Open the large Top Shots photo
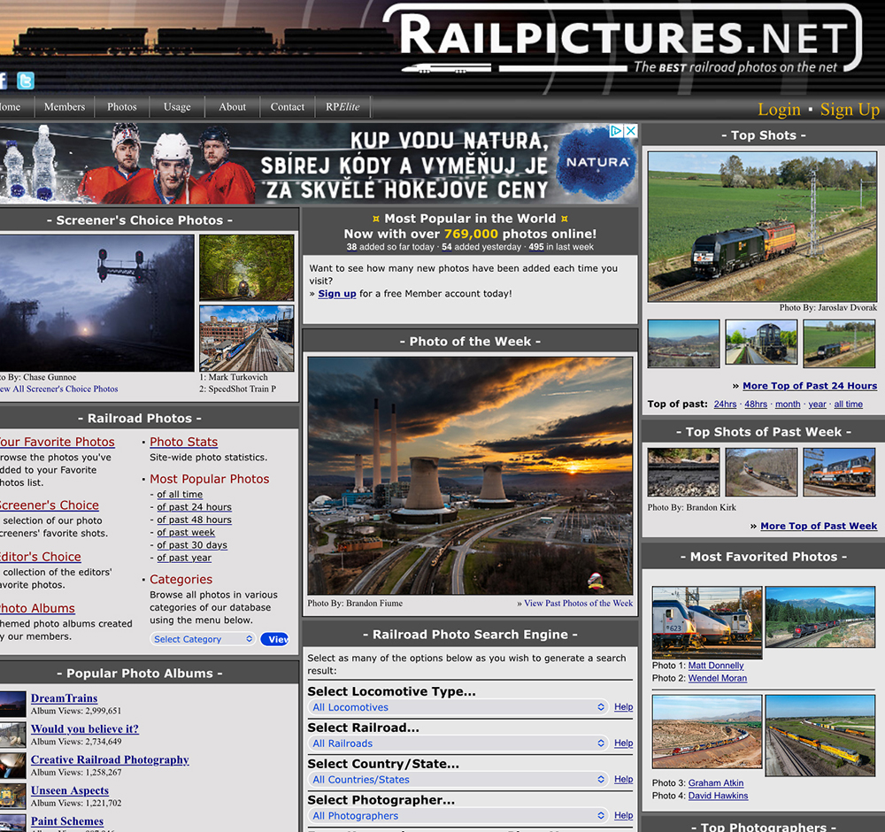 (763, 227)
